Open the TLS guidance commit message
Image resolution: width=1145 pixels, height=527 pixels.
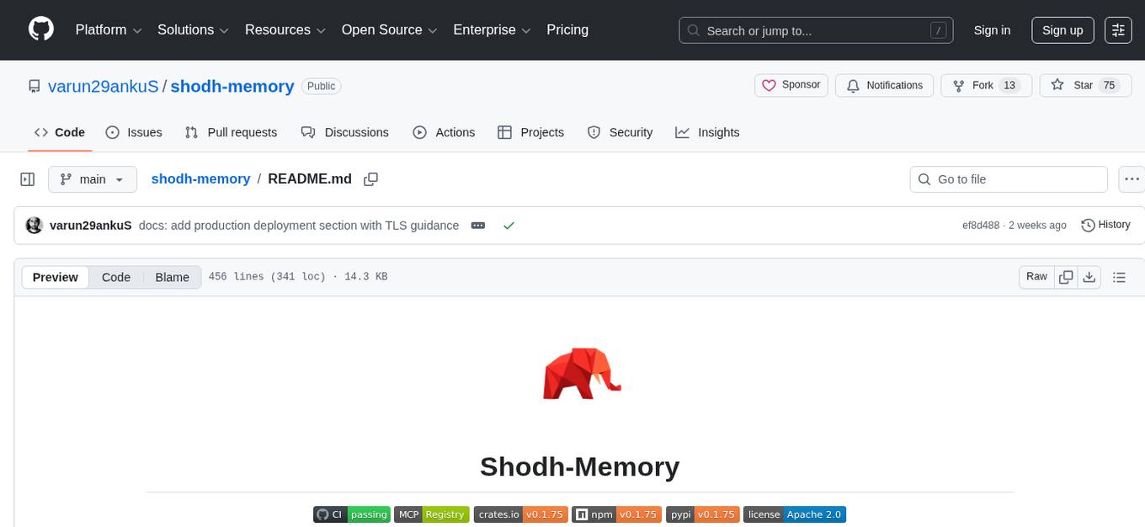pos(299,225)
